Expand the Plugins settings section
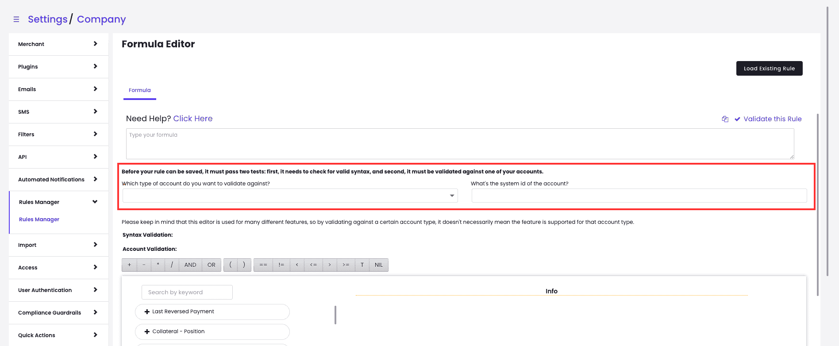 pyautogui.click(x=58, y=67)
